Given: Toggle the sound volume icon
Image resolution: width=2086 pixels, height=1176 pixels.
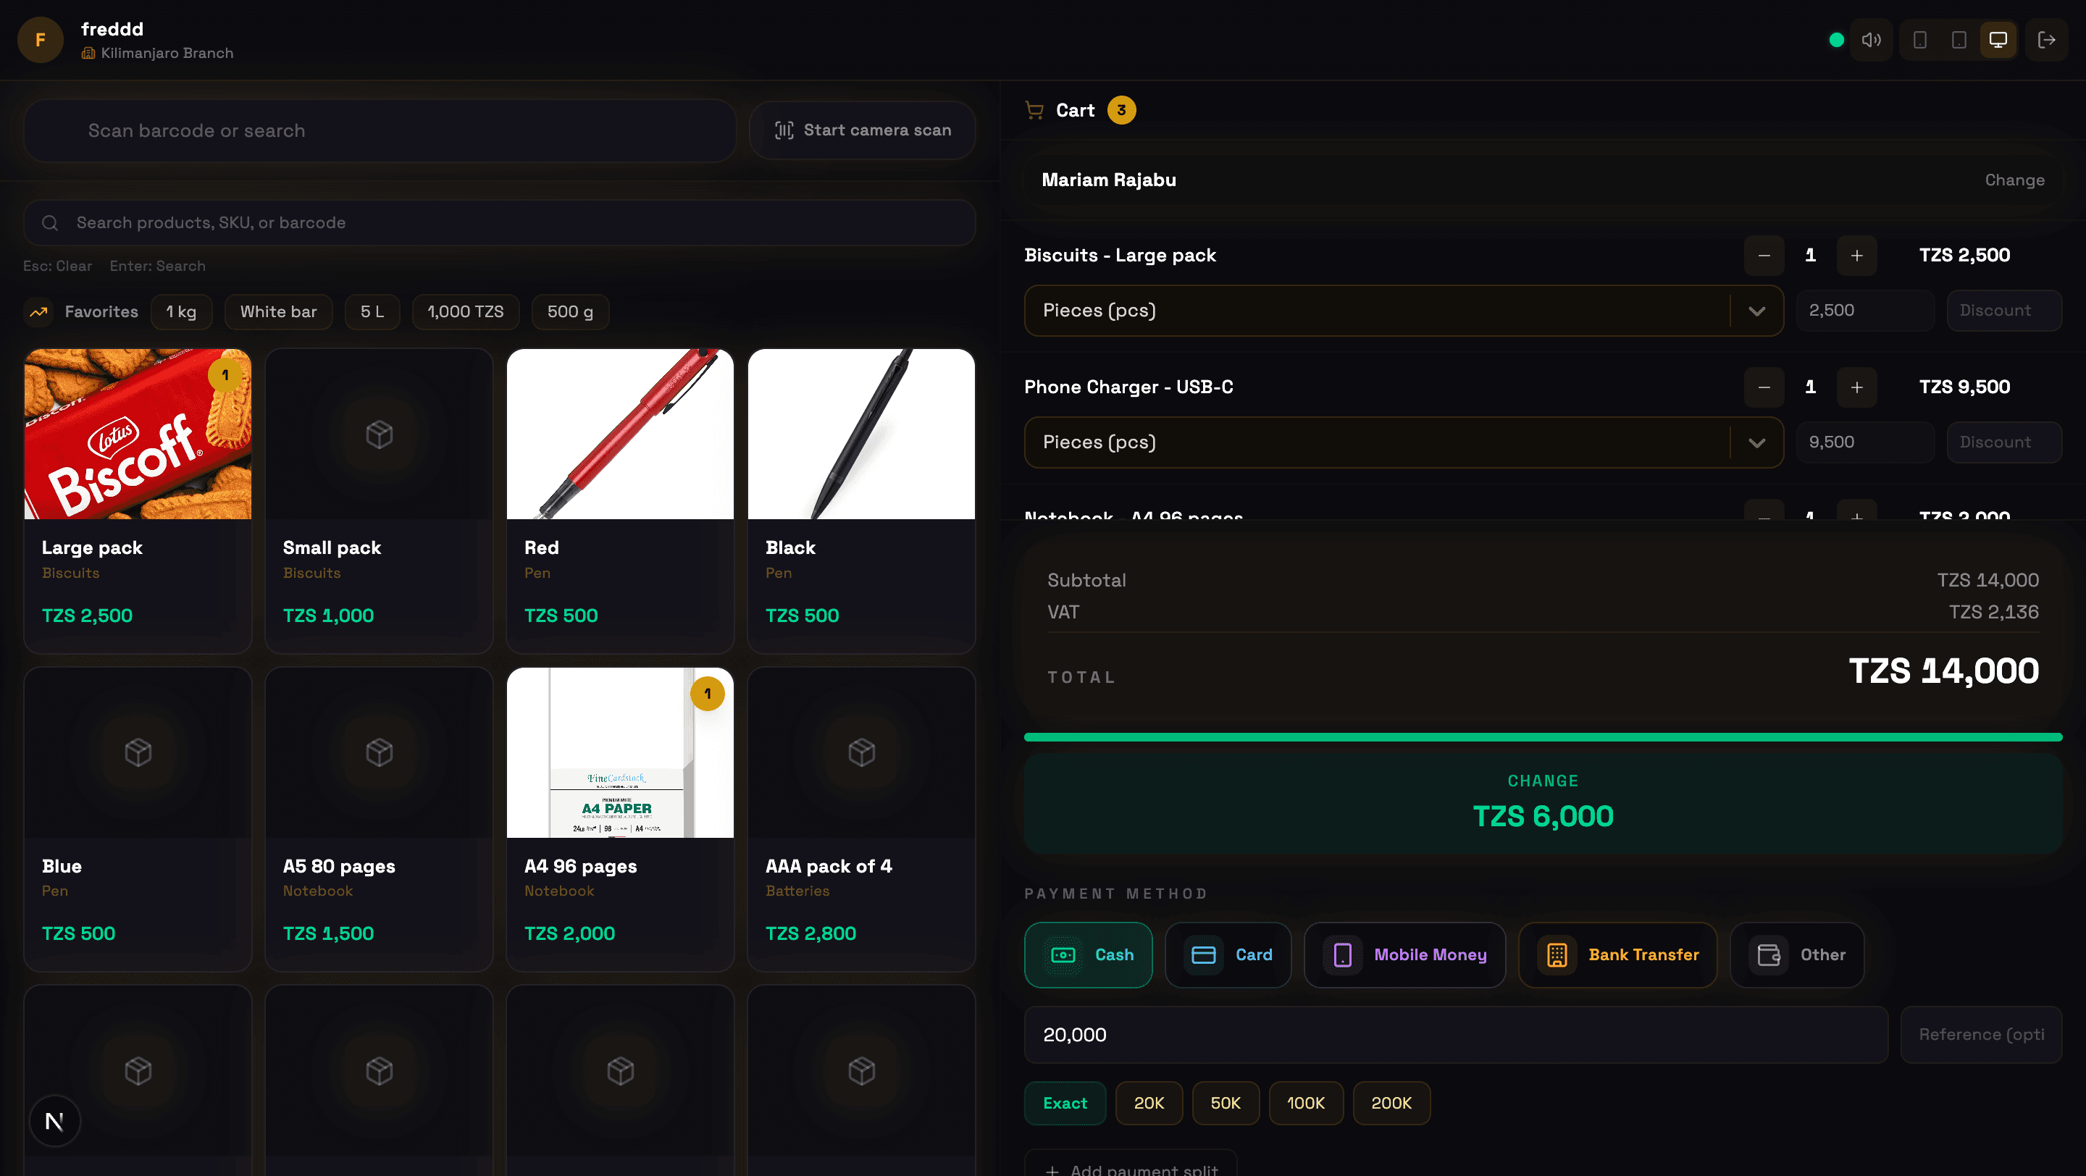Looking at the screenshot, I should point(1872,40).
